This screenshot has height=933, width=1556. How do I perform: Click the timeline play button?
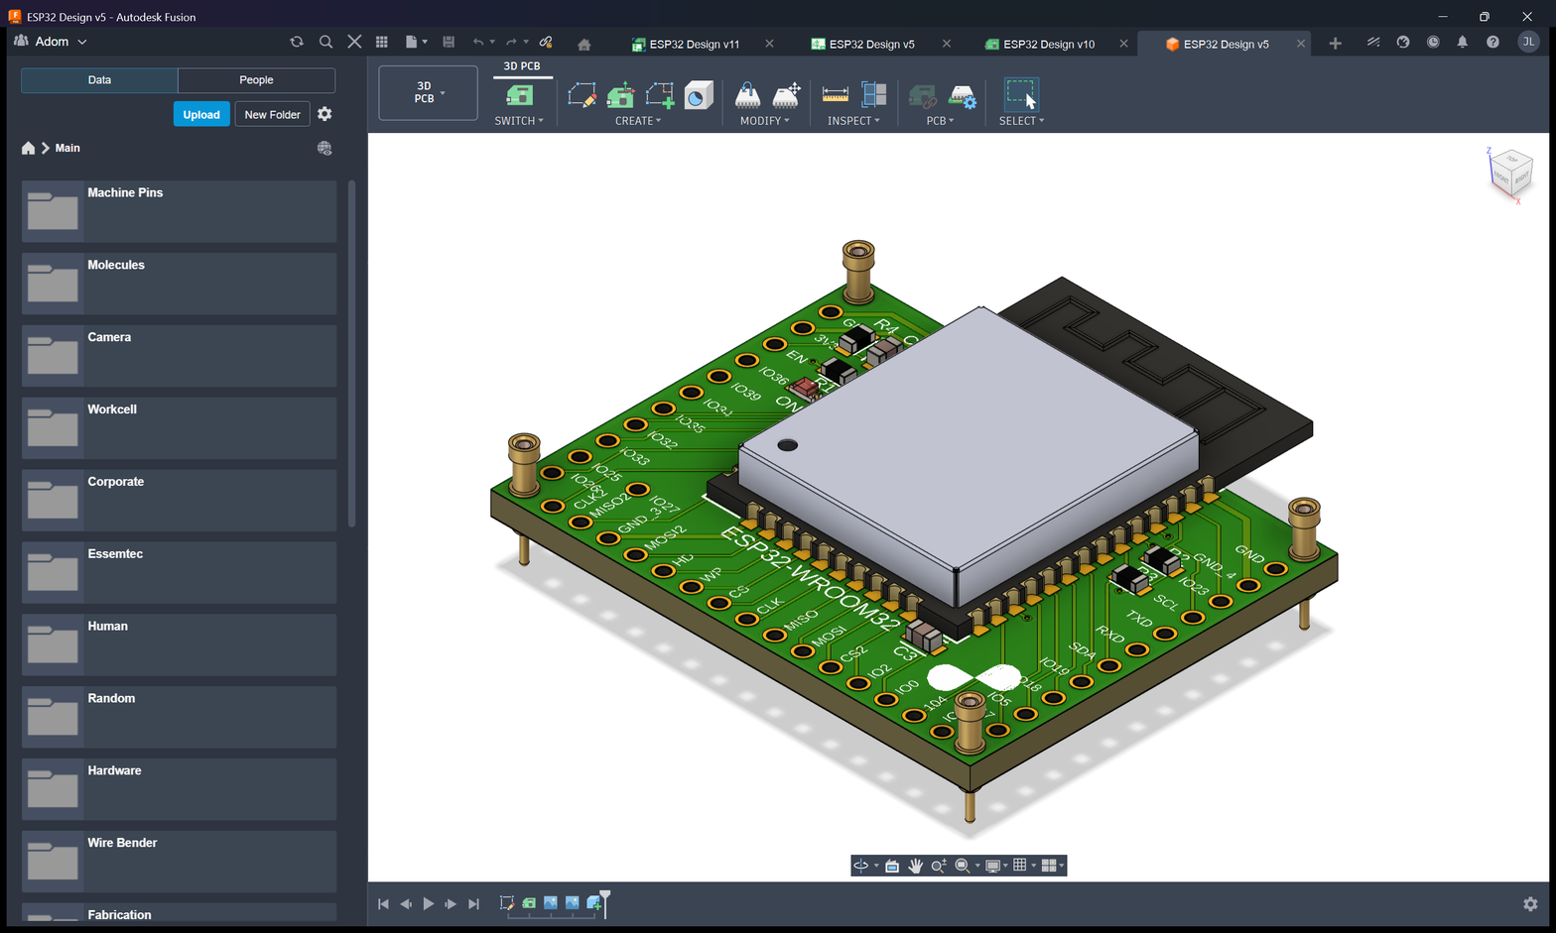click(429, 904)
